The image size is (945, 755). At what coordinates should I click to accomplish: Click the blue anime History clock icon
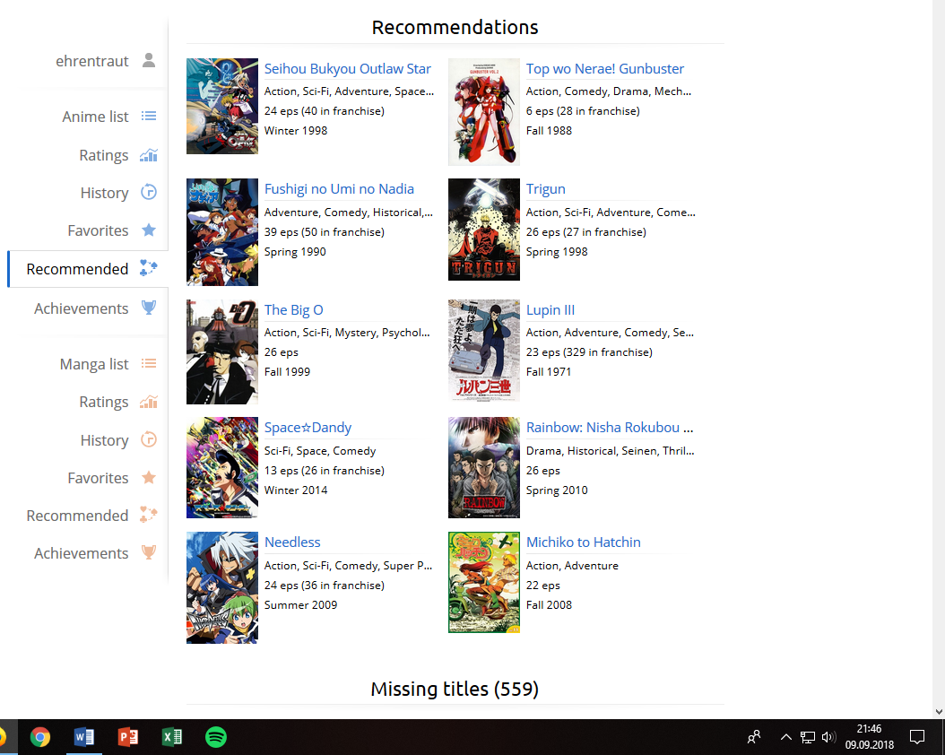coord(149,192)
